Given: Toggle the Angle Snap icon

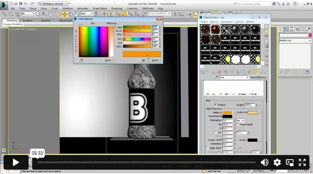Looking at the screenshot, I should point(124,14).
